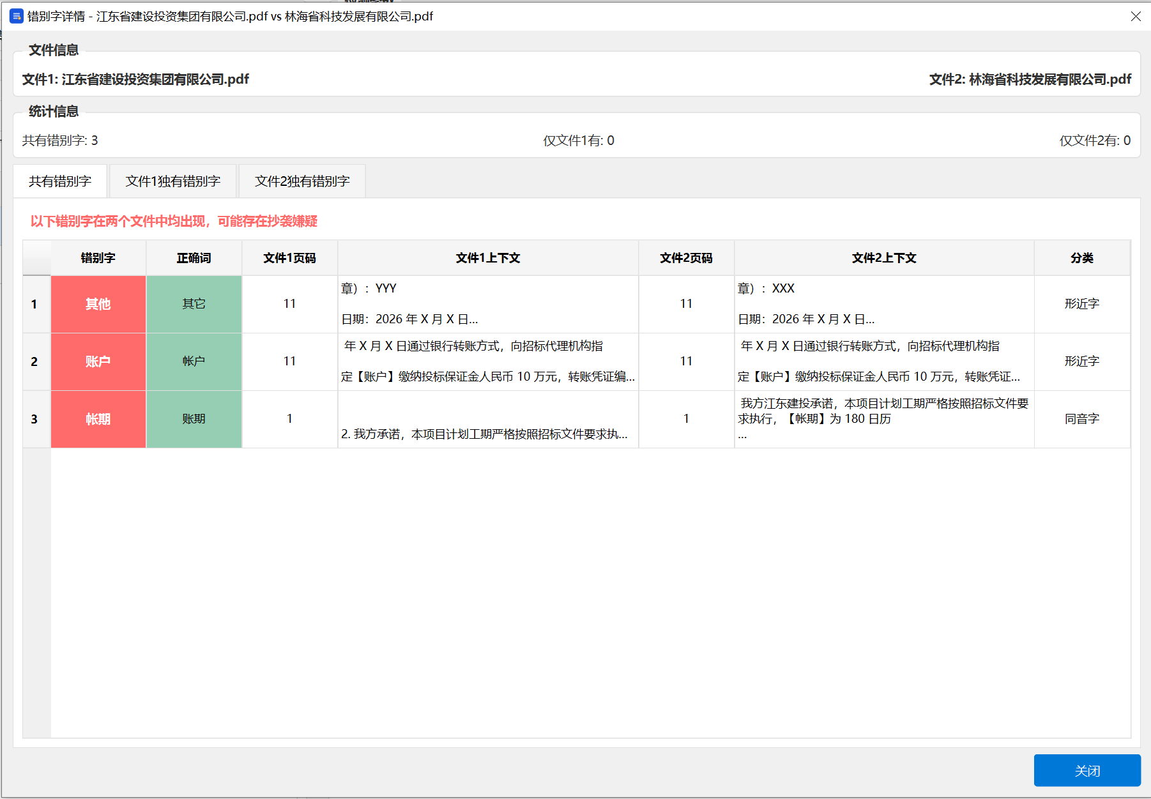Screen dimensions: 1151x799
Task: Click the 正确词 column header
Action: pyautogui.click(x=194, y=258)
